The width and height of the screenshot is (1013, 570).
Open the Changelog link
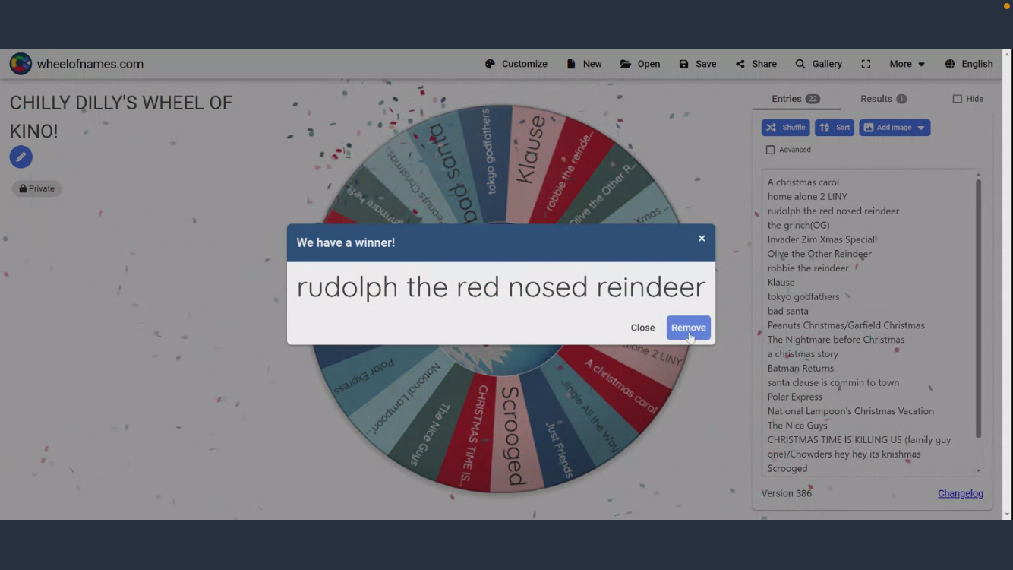click(961, 493)
